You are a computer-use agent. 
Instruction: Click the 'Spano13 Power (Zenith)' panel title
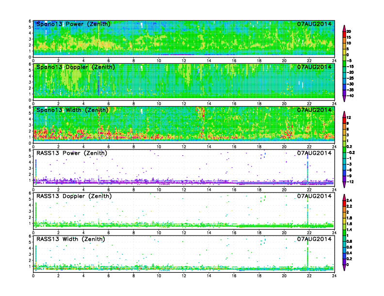point(74,24)
